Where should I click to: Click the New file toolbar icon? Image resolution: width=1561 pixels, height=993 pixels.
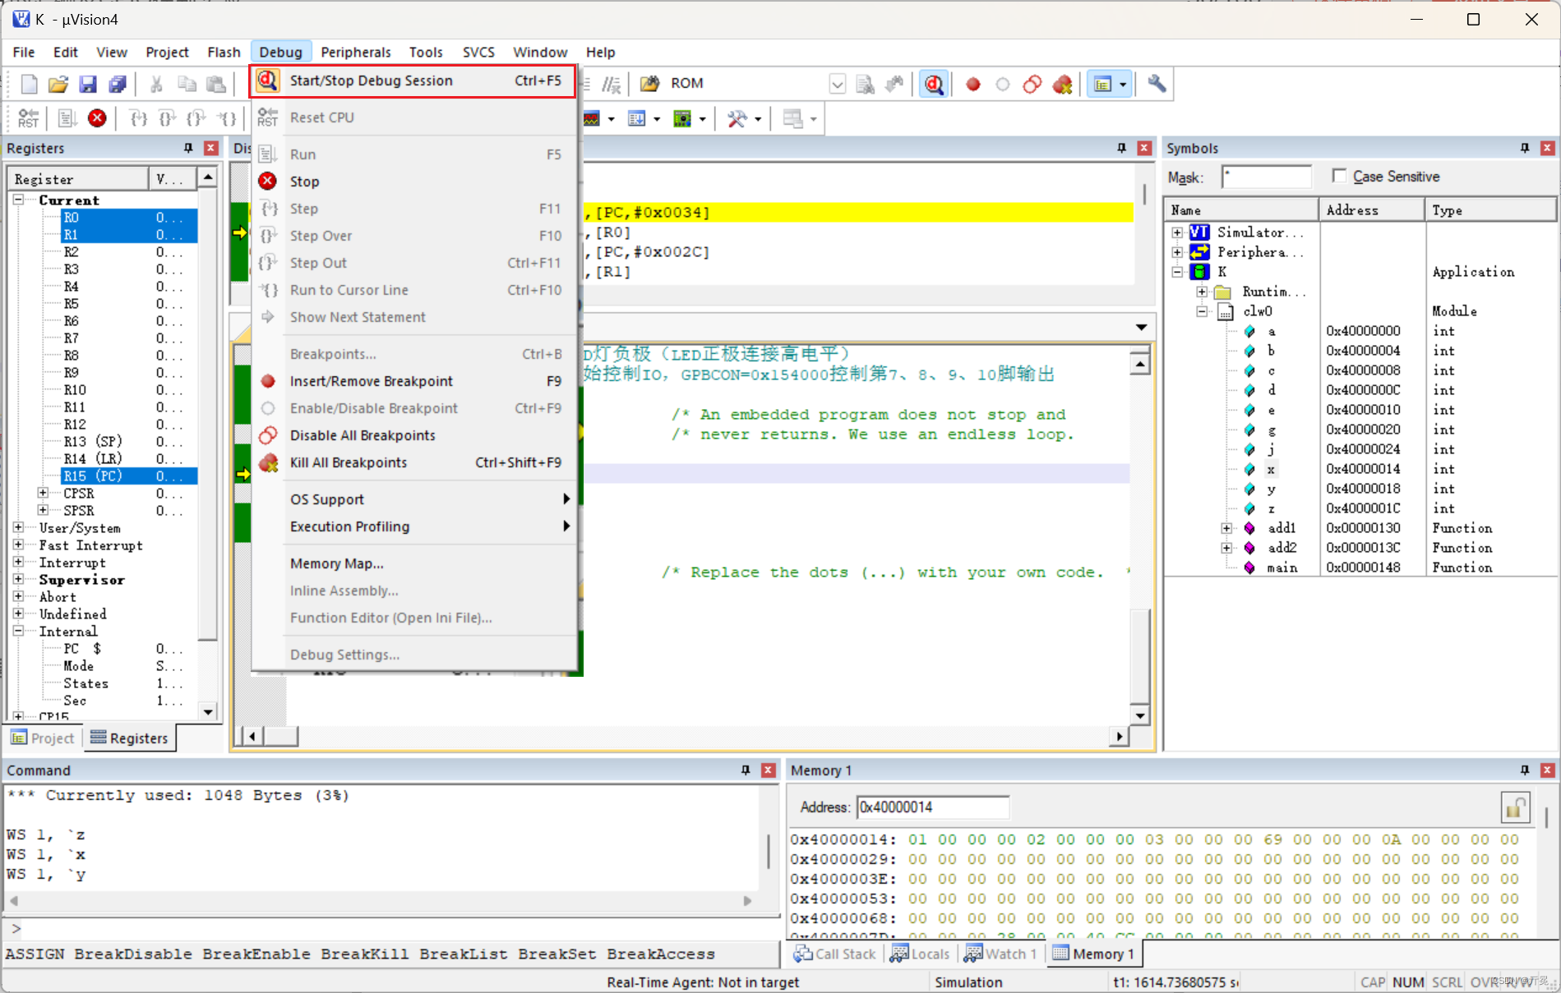29,84
